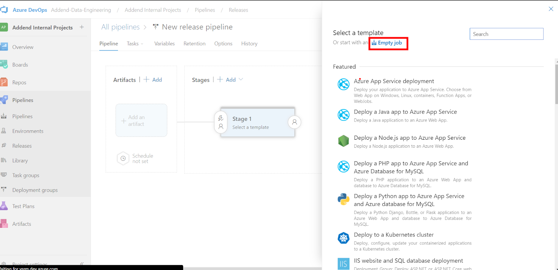Click the Kubernetes cluster template icon
Screen dimensions: 558x270
344,238
